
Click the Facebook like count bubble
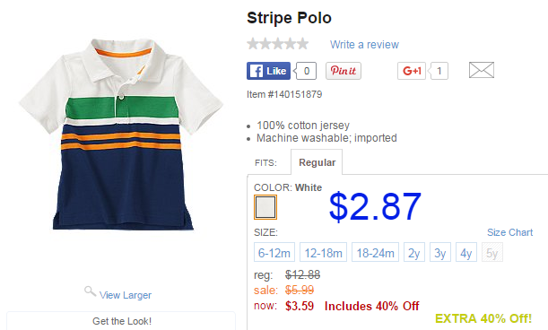click(306, 71)
